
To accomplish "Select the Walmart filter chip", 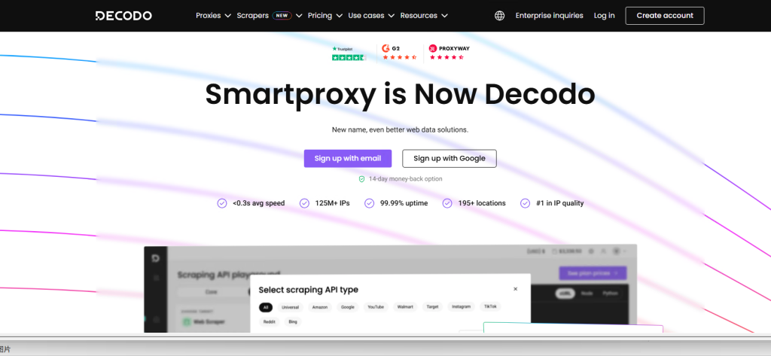I will (405, 307).
